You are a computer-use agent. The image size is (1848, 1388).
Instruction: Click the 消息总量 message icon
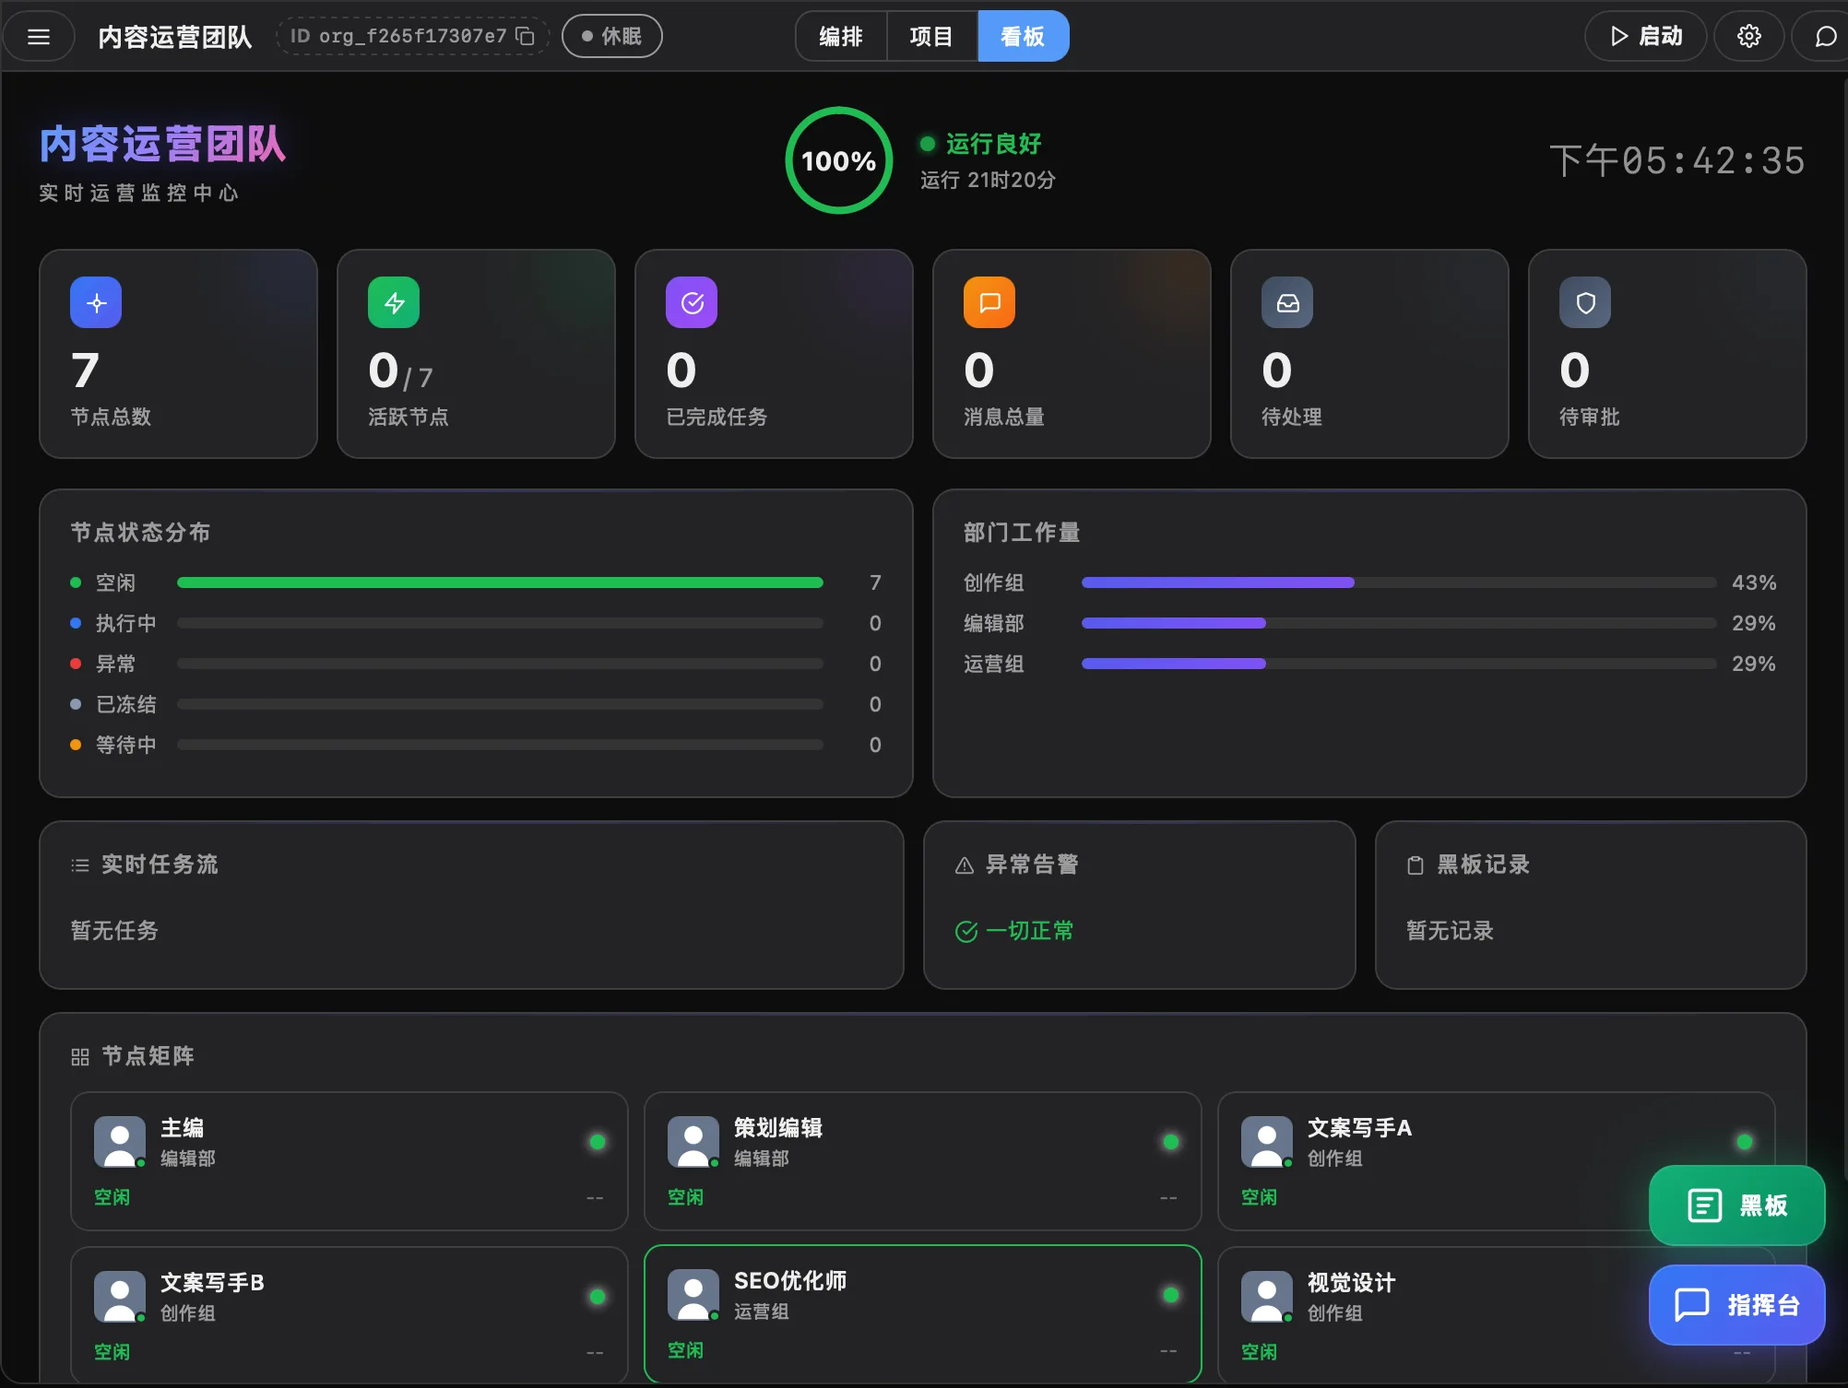coord(989,302)
